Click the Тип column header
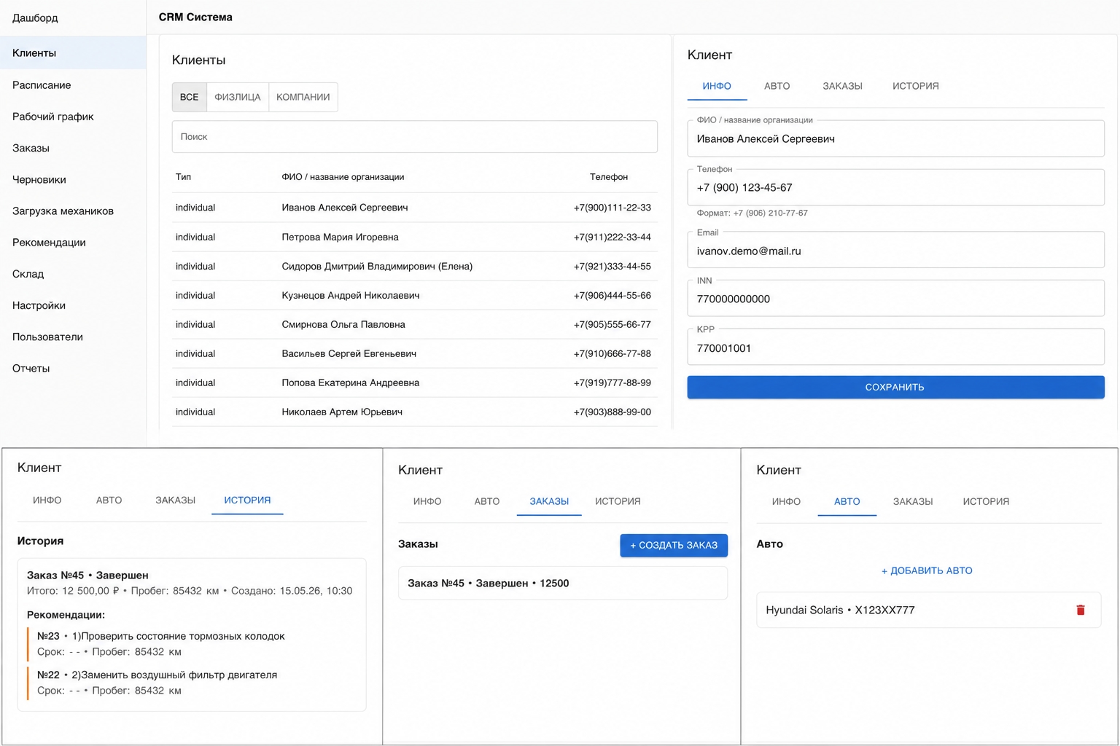 tap(183, 177)
